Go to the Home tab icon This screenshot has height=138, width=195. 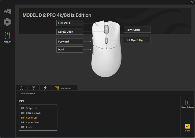coord(21,88)
